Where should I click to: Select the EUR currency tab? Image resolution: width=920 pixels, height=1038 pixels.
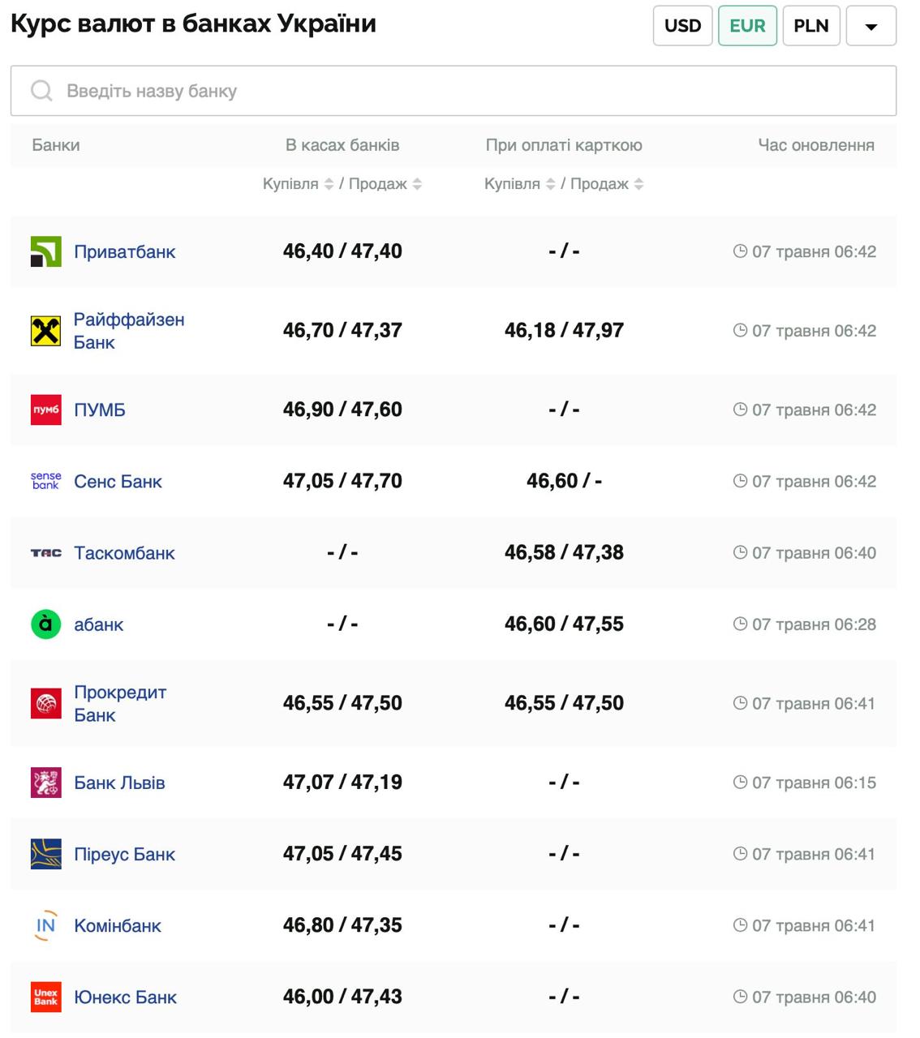pos(747,26)
